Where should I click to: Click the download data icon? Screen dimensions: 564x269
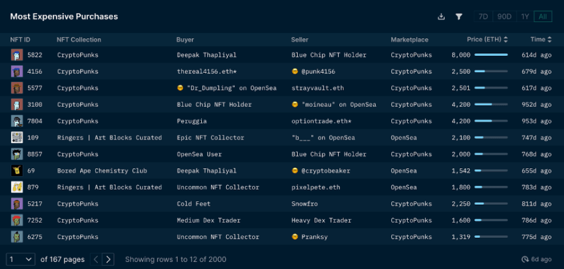(x=441, y=17)
